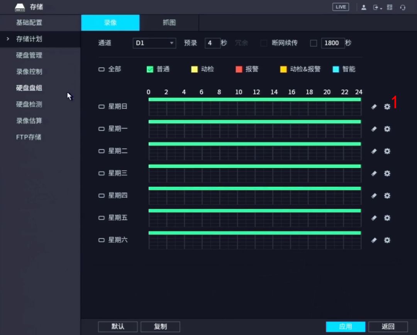The image size is (417, 335).
Task: Click the green timeline bar for 星期二
Action: click(x=254, y=144)
